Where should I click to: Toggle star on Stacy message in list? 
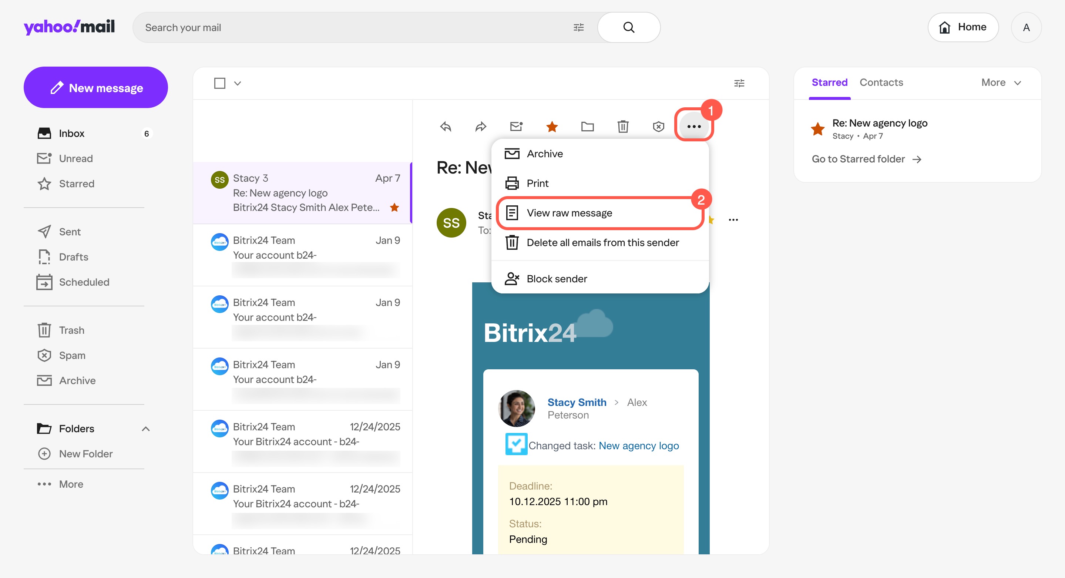[x=394, y=207]
